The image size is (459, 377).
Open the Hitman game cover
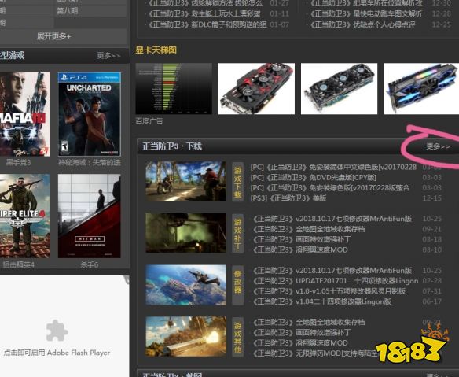[x=90, y=216]
